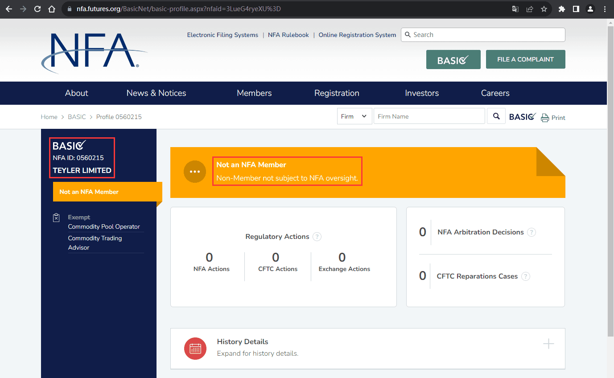Open the Members menu

coord(254,93)
